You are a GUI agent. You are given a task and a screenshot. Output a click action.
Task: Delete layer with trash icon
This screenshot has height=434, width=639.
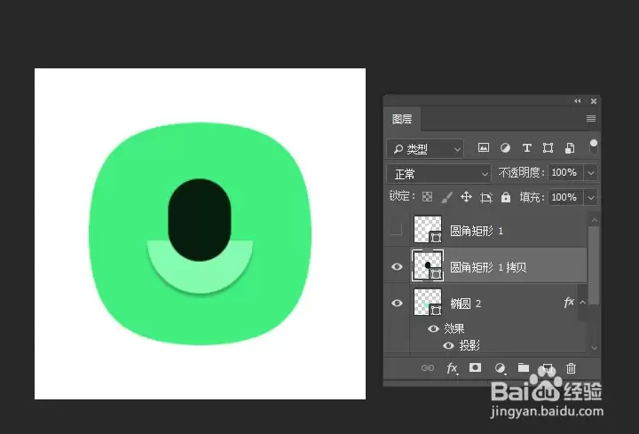click(571, 368)
